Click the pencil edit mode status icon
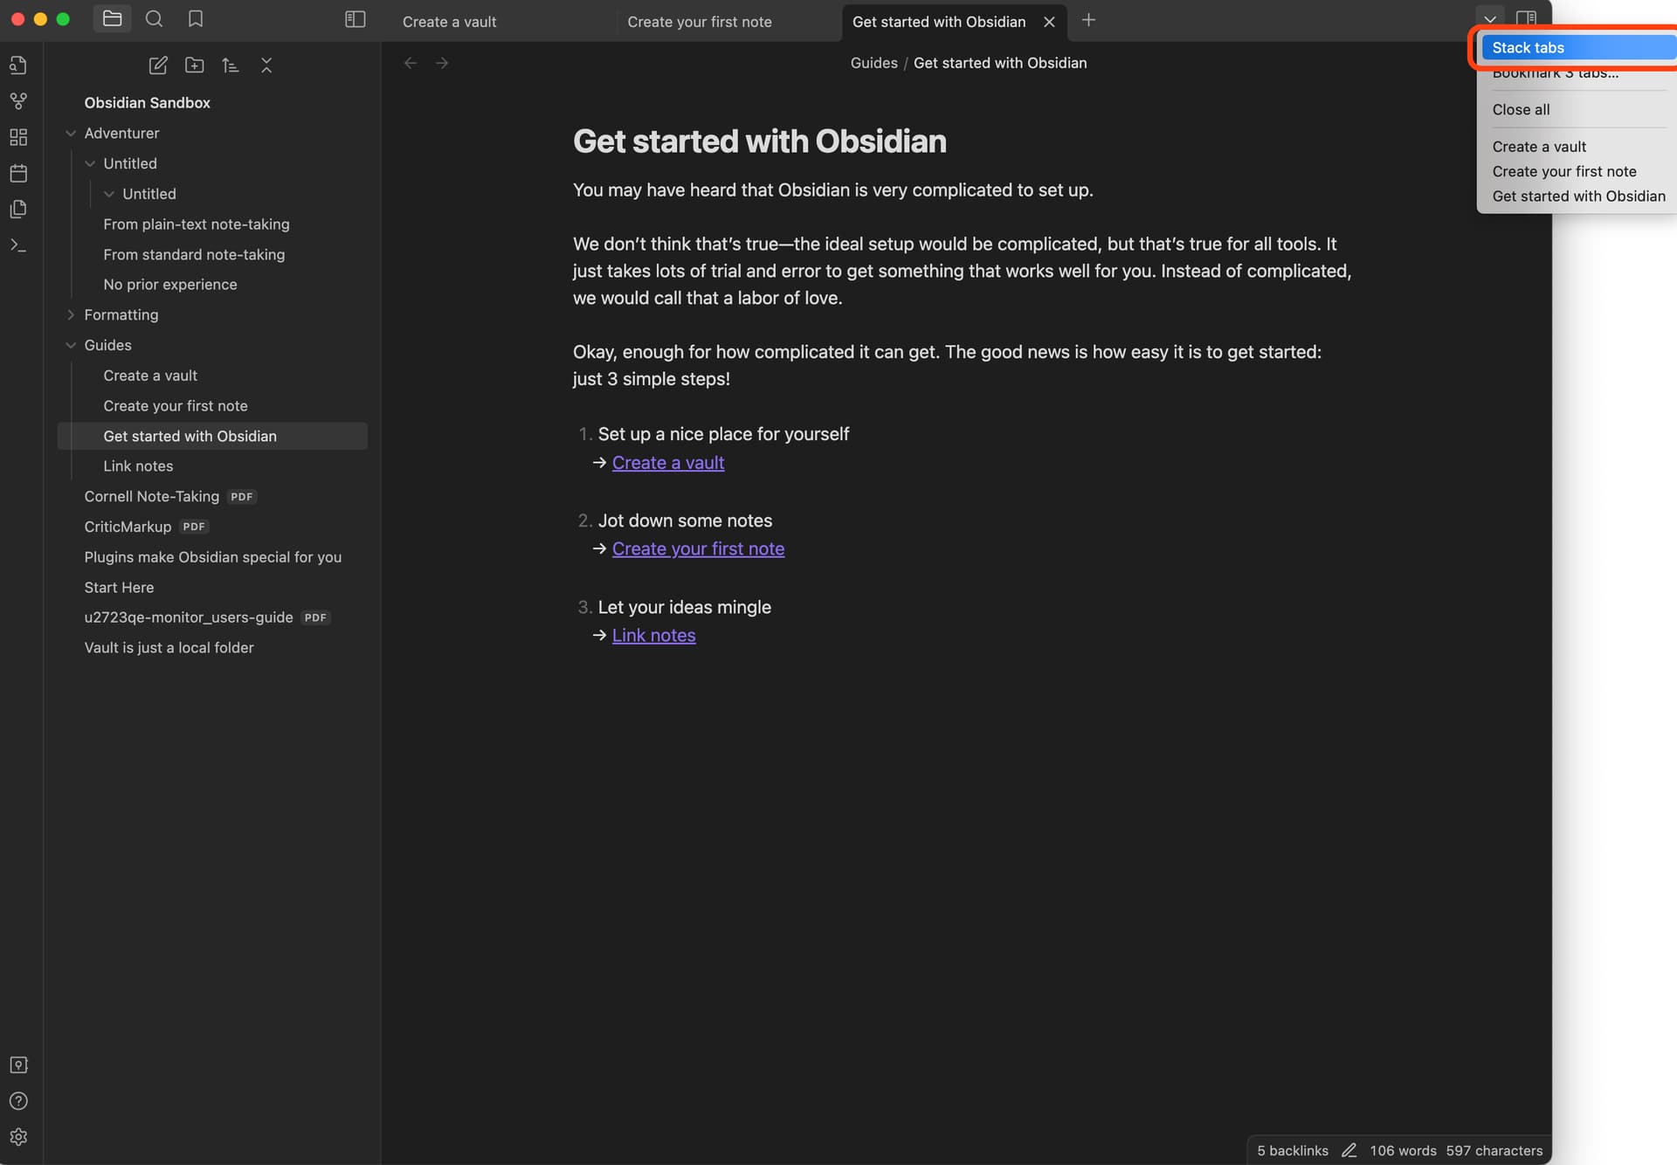 click(x=1349, y=1150)
